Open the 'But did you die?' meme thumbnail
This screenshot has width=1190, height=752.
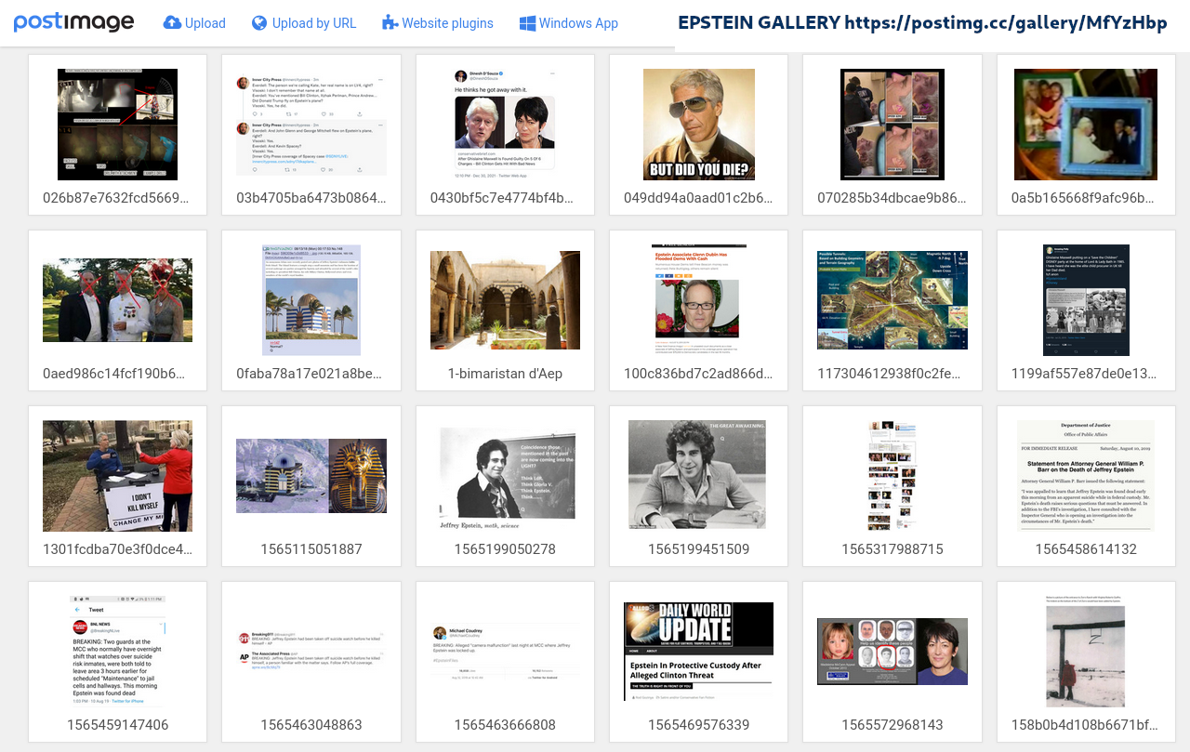click(698, 125)
